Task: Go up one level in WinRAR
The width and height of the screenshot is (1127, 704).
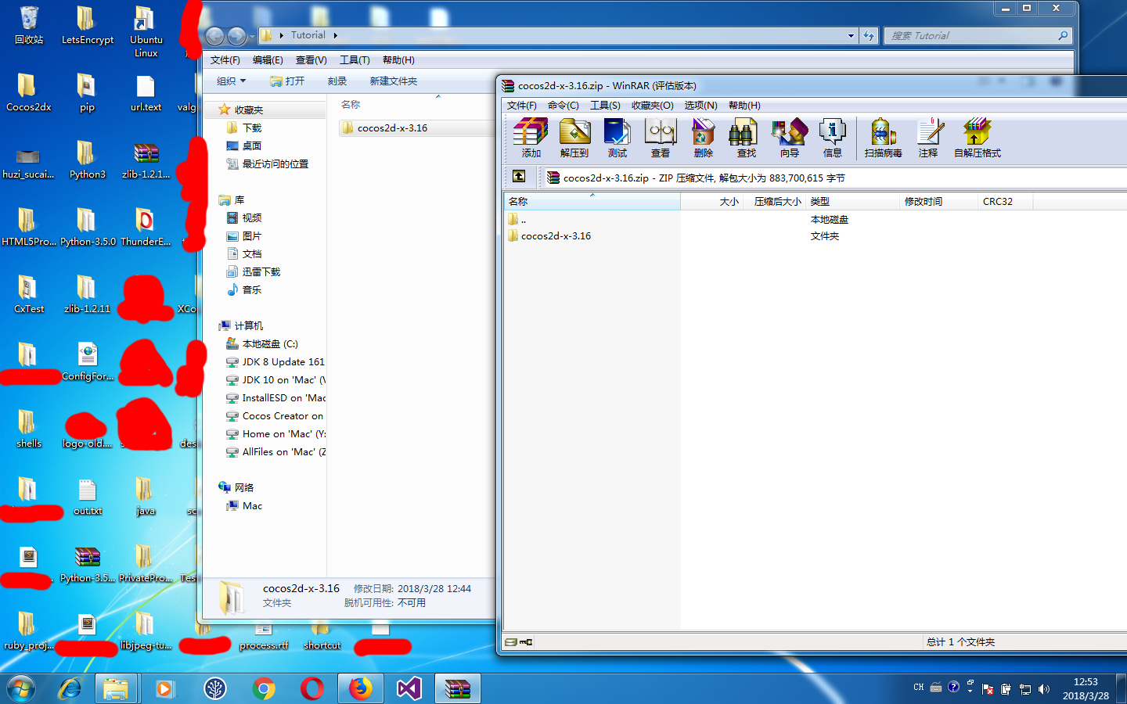Action: (519, 177)
